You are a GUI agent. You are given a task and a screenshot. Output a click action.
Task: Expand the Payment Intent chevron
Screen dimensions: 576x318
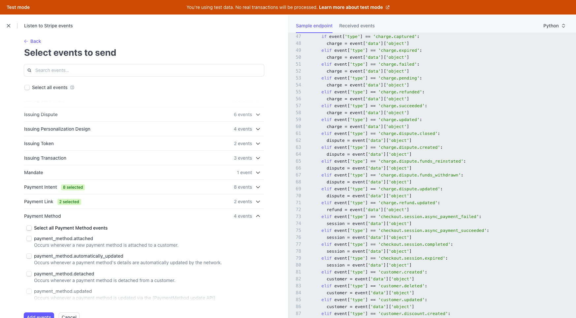[x=258, y=187]
